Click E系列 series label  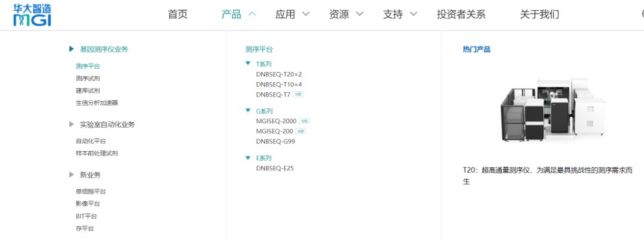(x=264, y=158)
